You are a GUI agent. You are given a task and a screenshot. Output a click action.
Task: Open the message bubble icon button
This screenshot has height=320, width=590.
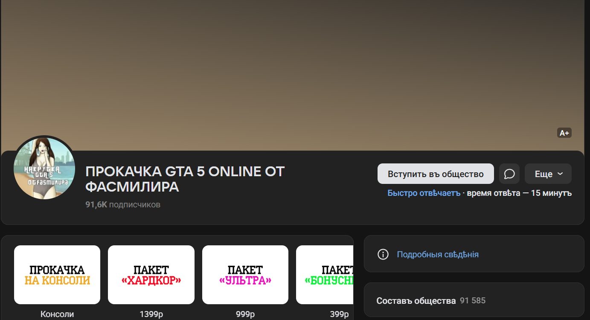(x=509, y=174)
